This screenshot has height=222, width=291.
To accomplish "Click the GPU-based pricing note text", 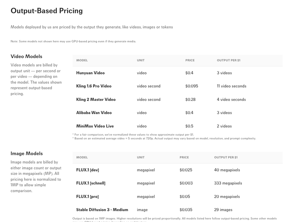I will [73, 41].
